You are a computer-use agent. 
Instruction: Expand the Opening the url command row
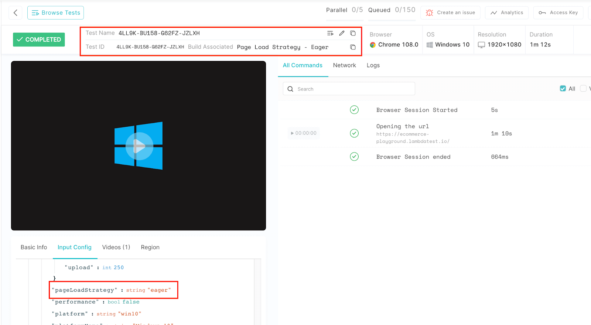pyautogui.click(x=413, y=133)
